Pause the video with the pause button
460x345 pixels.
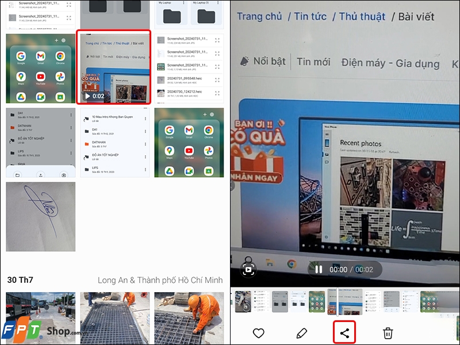pos(319,269)
